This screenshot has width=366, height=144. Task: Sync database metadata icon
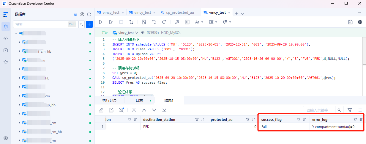click(x=82, y=14)
